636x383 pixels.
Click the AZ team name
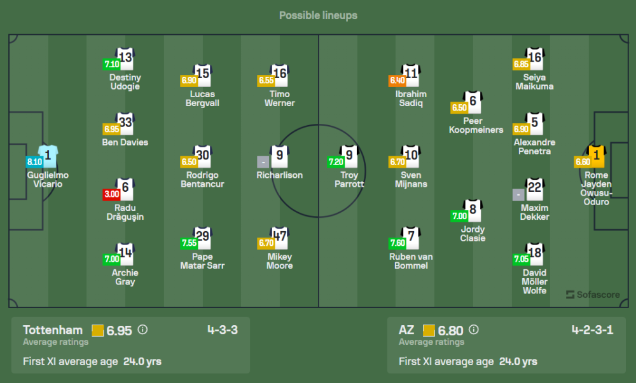pos(406,330)
